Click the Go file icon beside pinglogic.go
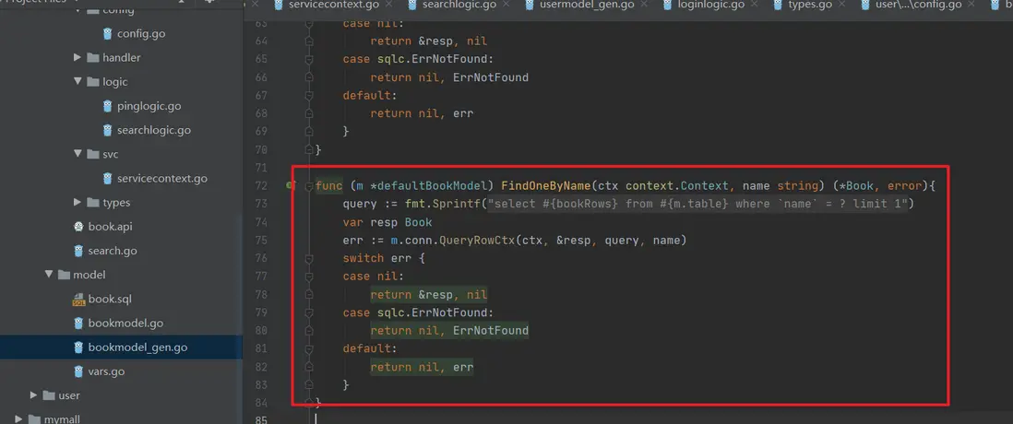The image size is (1013, 424). 108,106
